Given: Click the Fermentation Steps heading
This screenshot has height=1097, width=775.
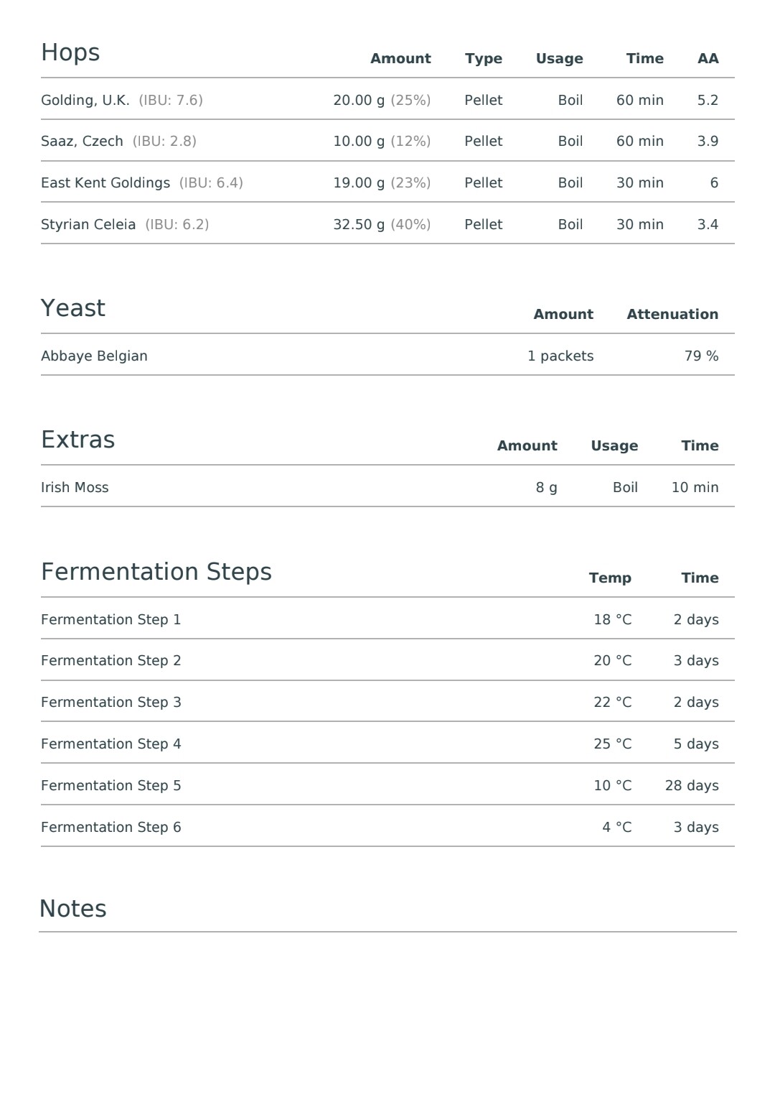Looking at the screenshot, I should point(156,573).
